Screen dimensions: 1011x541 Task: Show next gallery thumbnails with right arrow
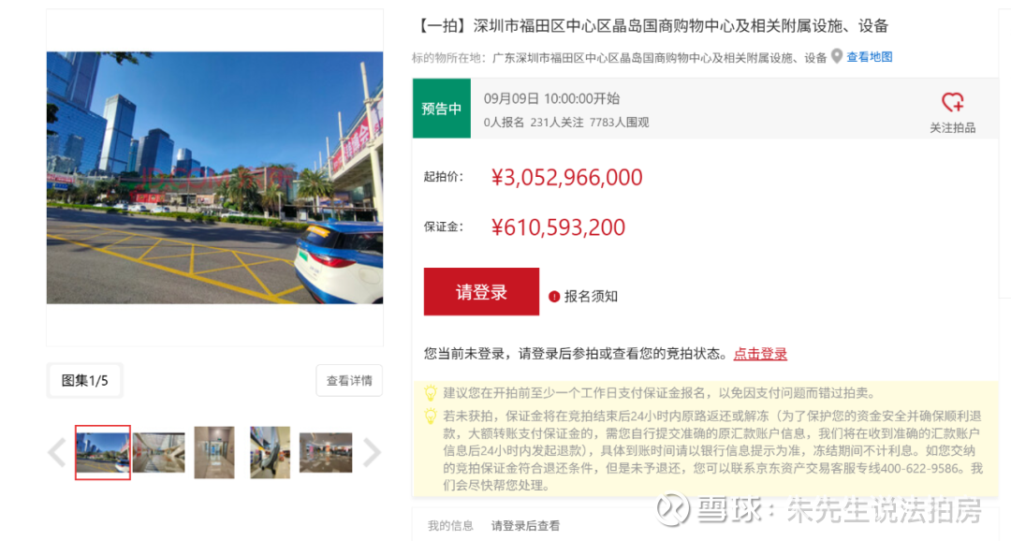pos(372,452)
